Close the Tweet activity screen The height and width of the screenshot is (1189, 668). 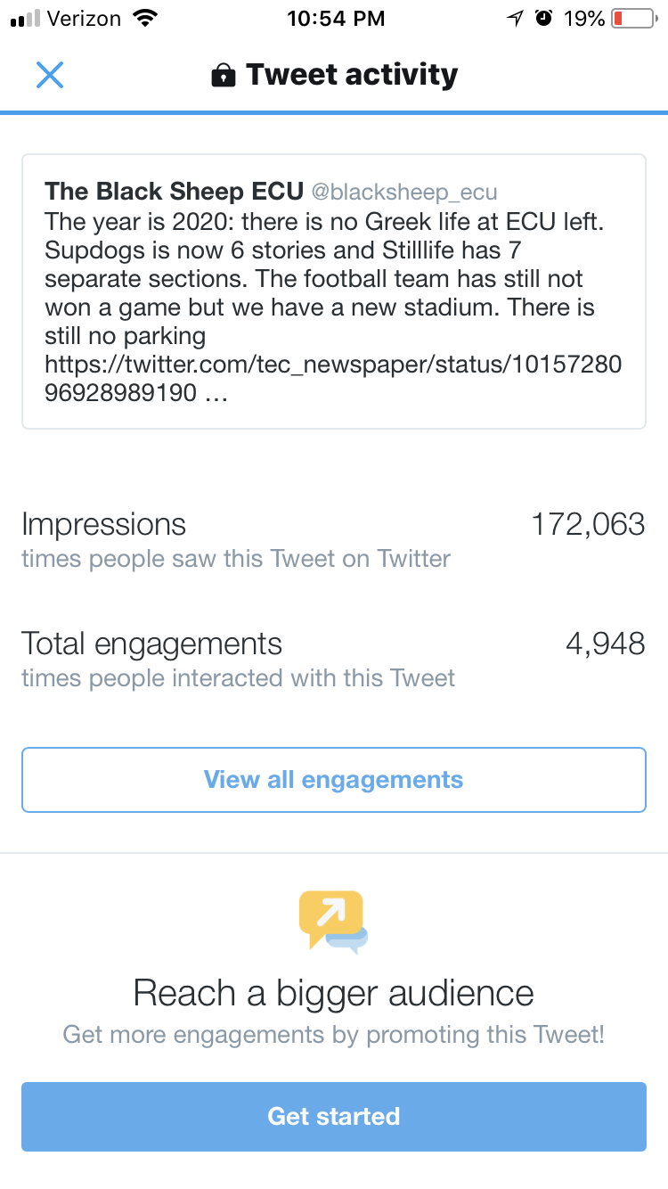coord(50,75)
